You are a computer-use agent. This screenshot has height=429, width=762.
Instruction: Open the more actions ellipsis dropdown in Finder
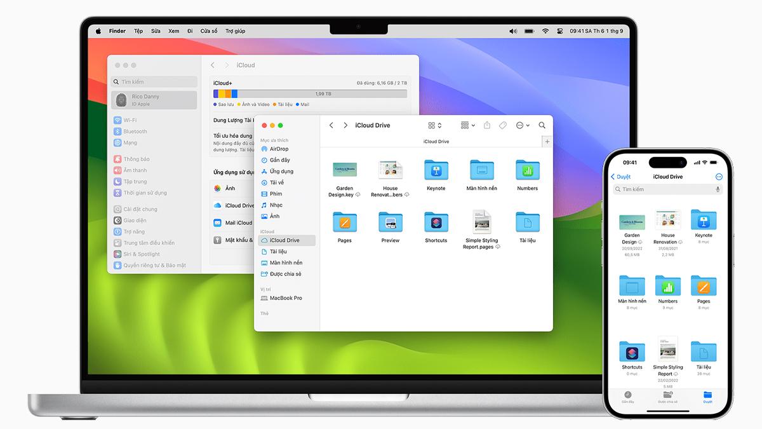point(523,125)
